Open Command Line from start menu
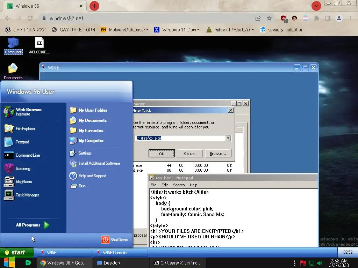 (22, 155)
